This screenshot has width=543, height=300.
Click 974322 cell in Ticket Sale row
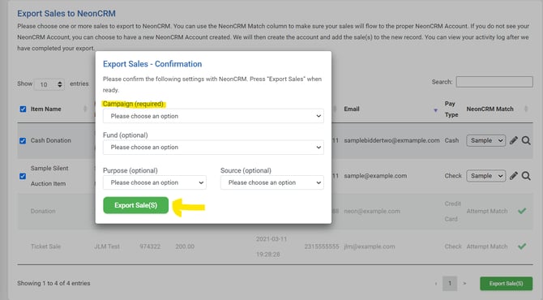point(150,246)
